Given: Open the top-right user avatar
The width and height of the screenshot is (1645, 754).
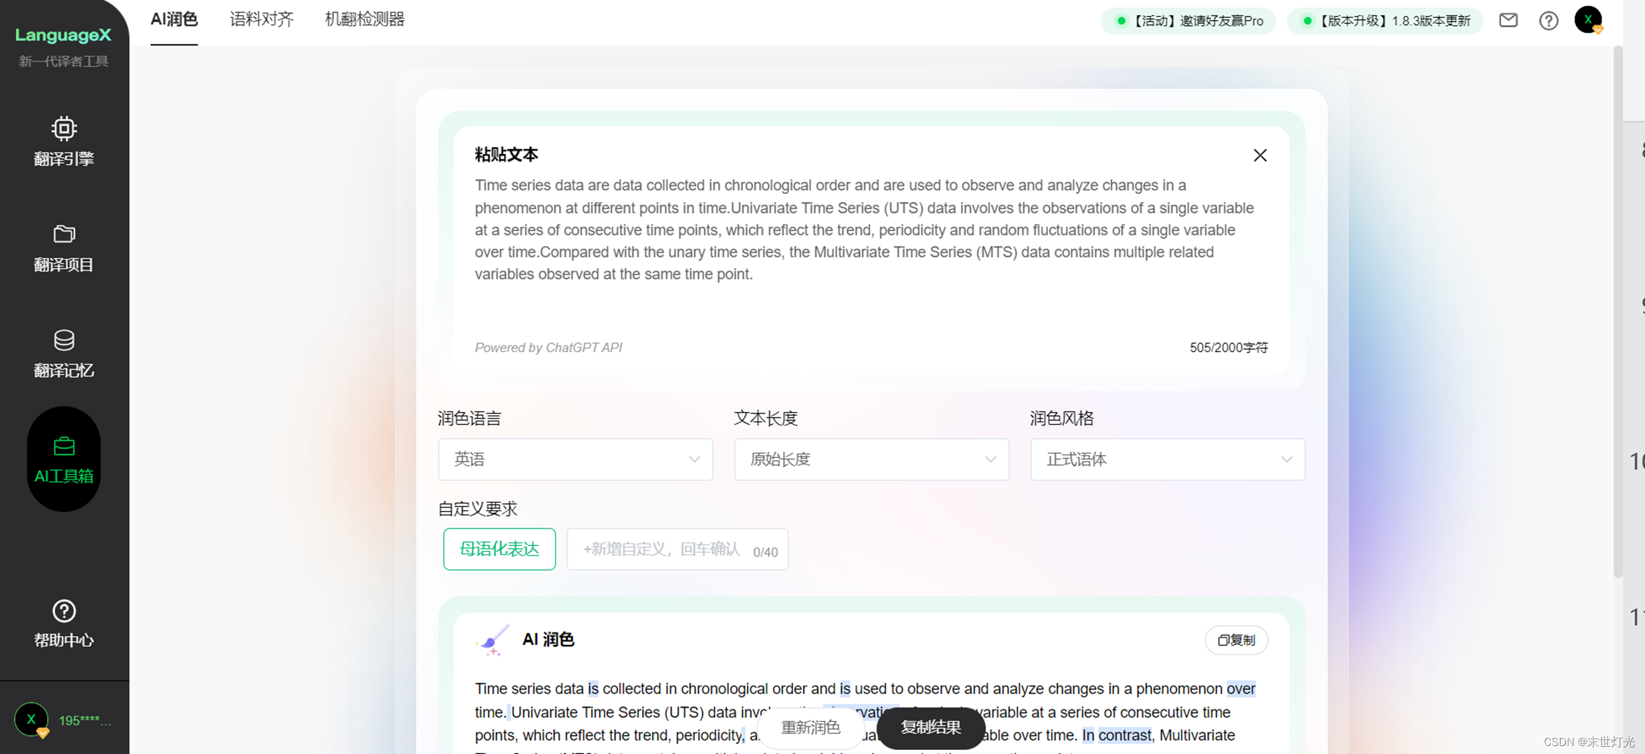Looking at the screenshot, I should [x=1588, y=20].
